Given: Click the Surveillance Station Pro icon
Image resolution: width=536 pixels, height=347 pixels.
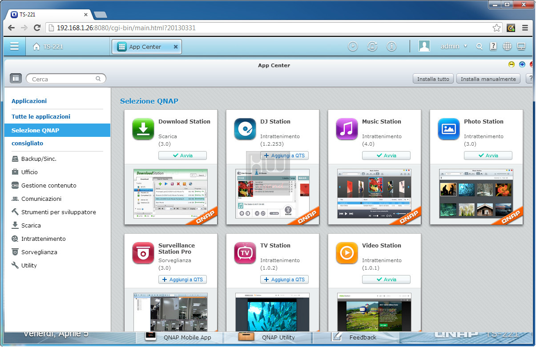Looking at the screenshot, I should click(x=143, y=253).
